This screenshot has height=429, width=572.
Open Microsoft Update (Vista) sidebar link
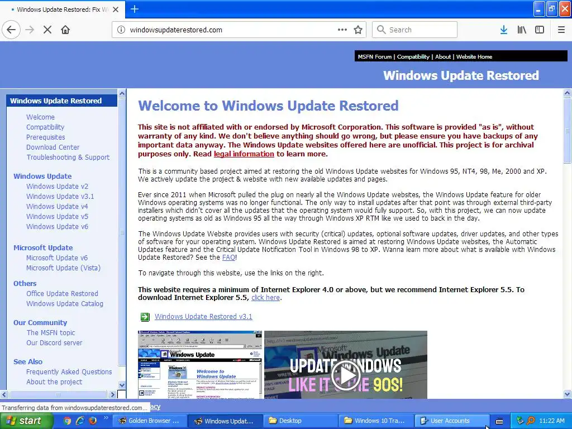pos(63,268)
